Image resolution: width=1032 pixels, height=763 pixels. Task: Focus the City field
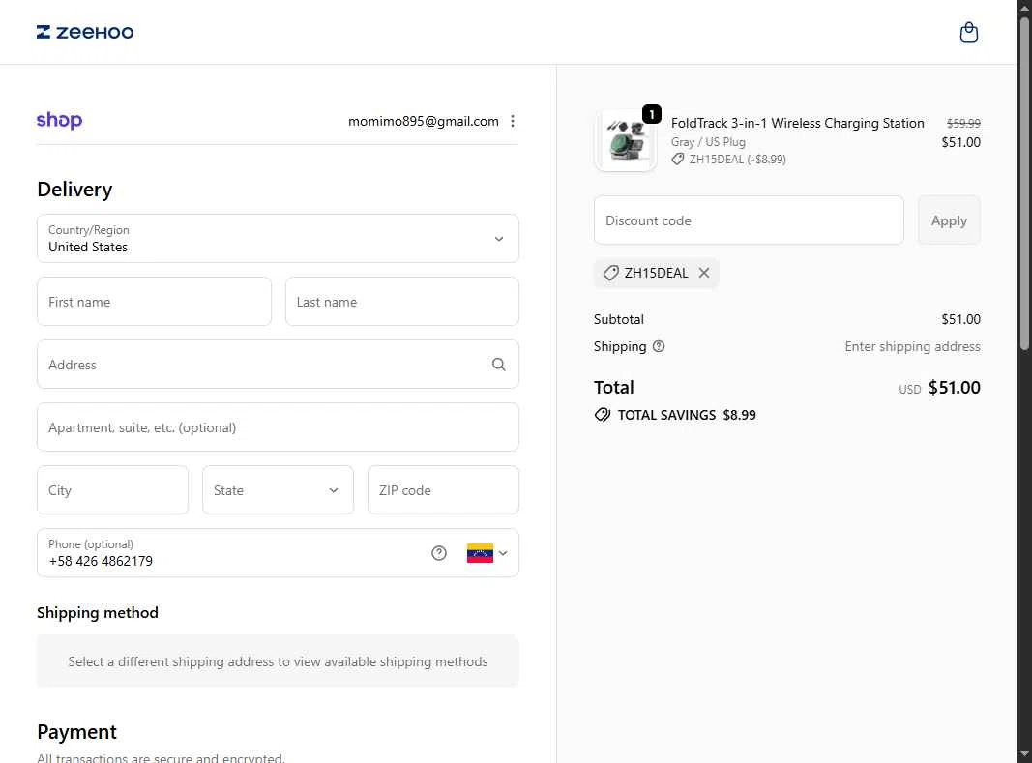[112, 489]
